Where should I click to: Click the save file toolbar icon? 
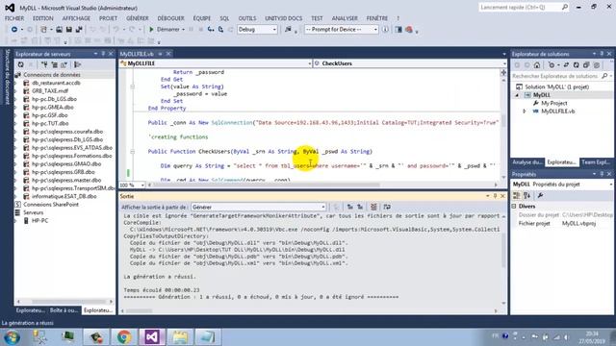coord(69,30)
